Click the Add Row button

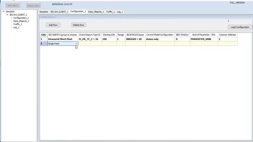pos(53,25)
